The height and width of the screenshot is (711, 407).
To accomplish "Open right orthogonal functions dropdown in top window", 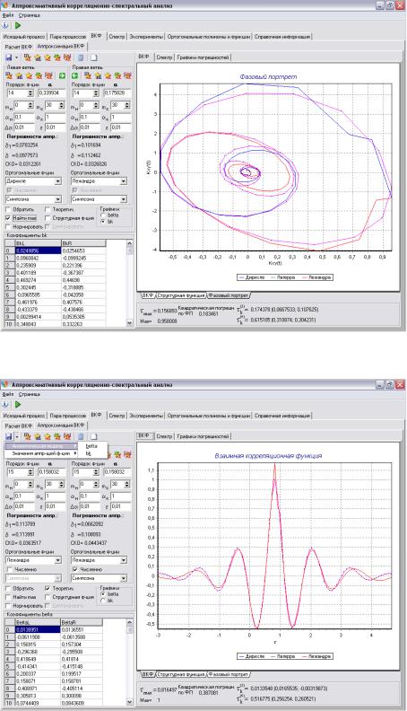I will 124,181.
